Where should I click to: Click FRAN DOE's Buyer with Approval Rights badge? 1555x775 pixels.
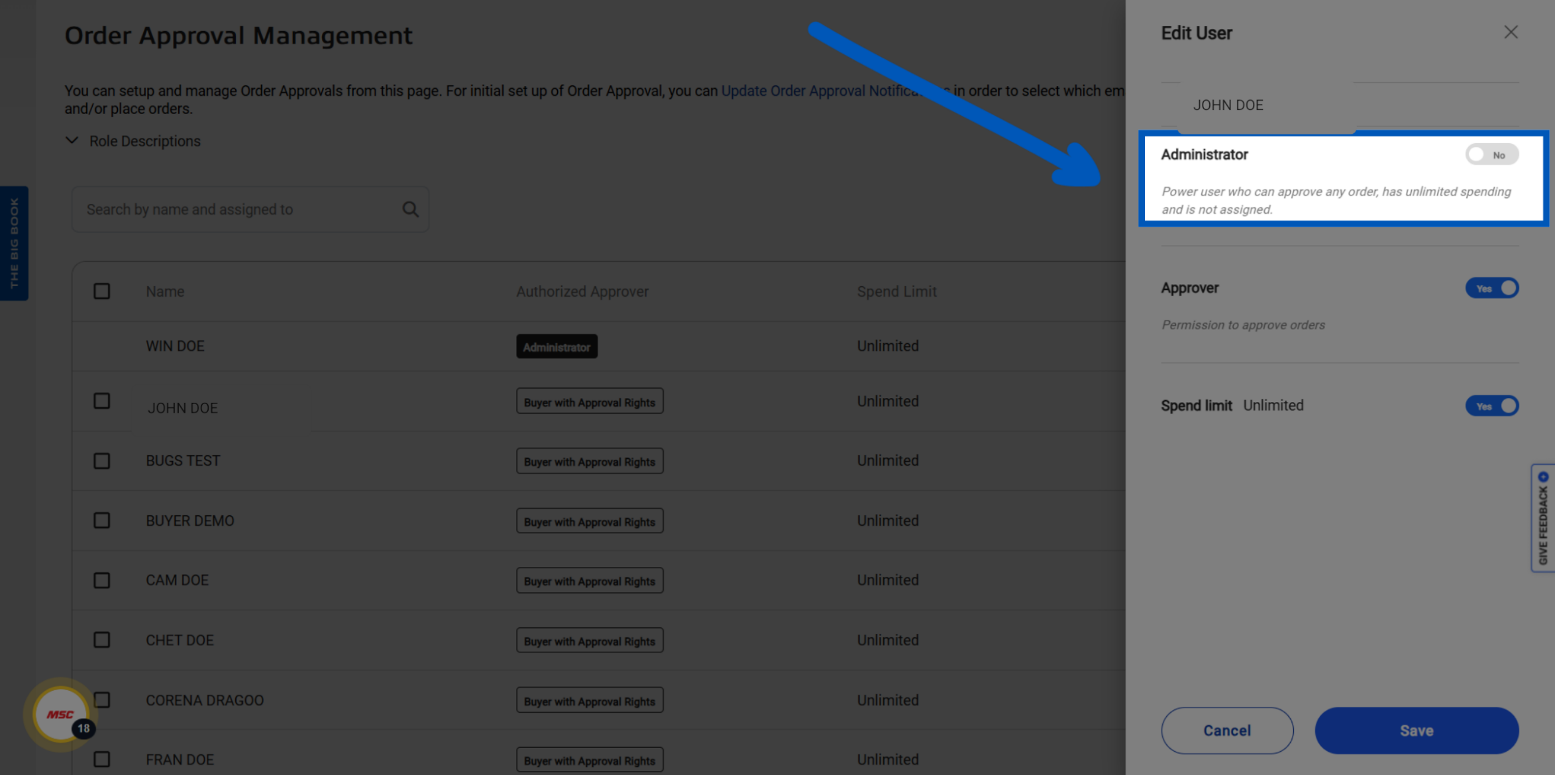(590, 760)
